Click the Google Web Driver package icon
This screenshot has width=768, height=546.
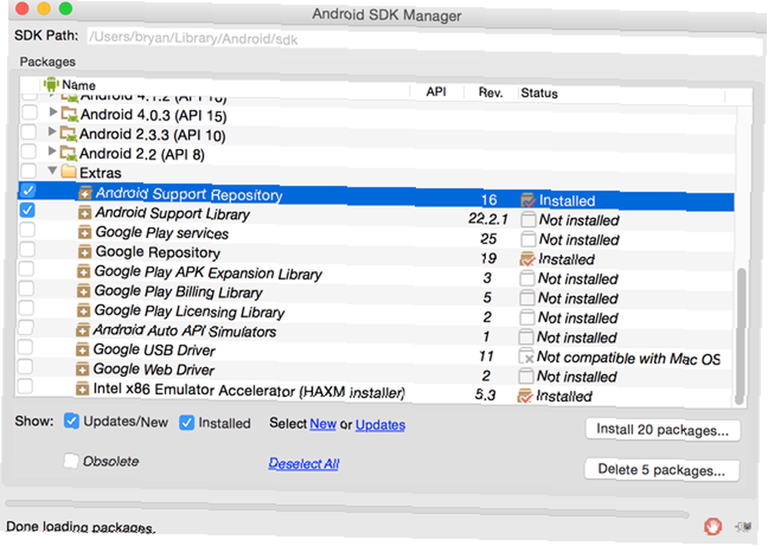coord(83,369)
